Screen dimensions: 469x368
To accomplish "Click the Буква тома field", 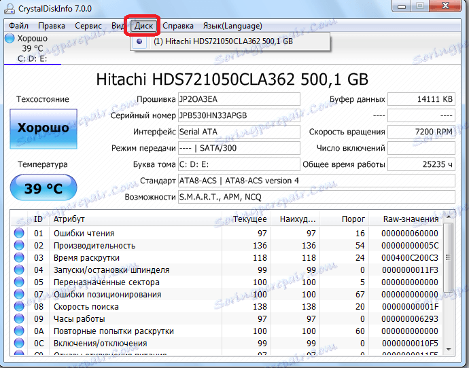I will pyautogui.click(x=239, y=164).
